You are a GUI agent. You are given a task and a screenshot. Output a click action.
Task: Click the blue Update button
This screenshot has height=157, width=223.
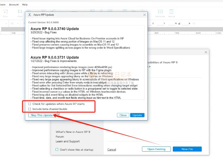click(x=137, y=115)
